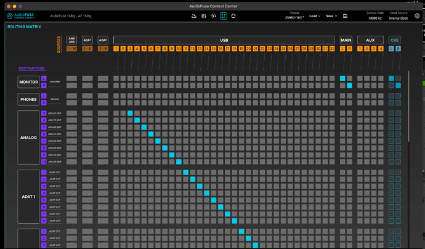The image size is (425, 249).
Task: Open the Preset Ableton test selector
Action: (294, 17)
